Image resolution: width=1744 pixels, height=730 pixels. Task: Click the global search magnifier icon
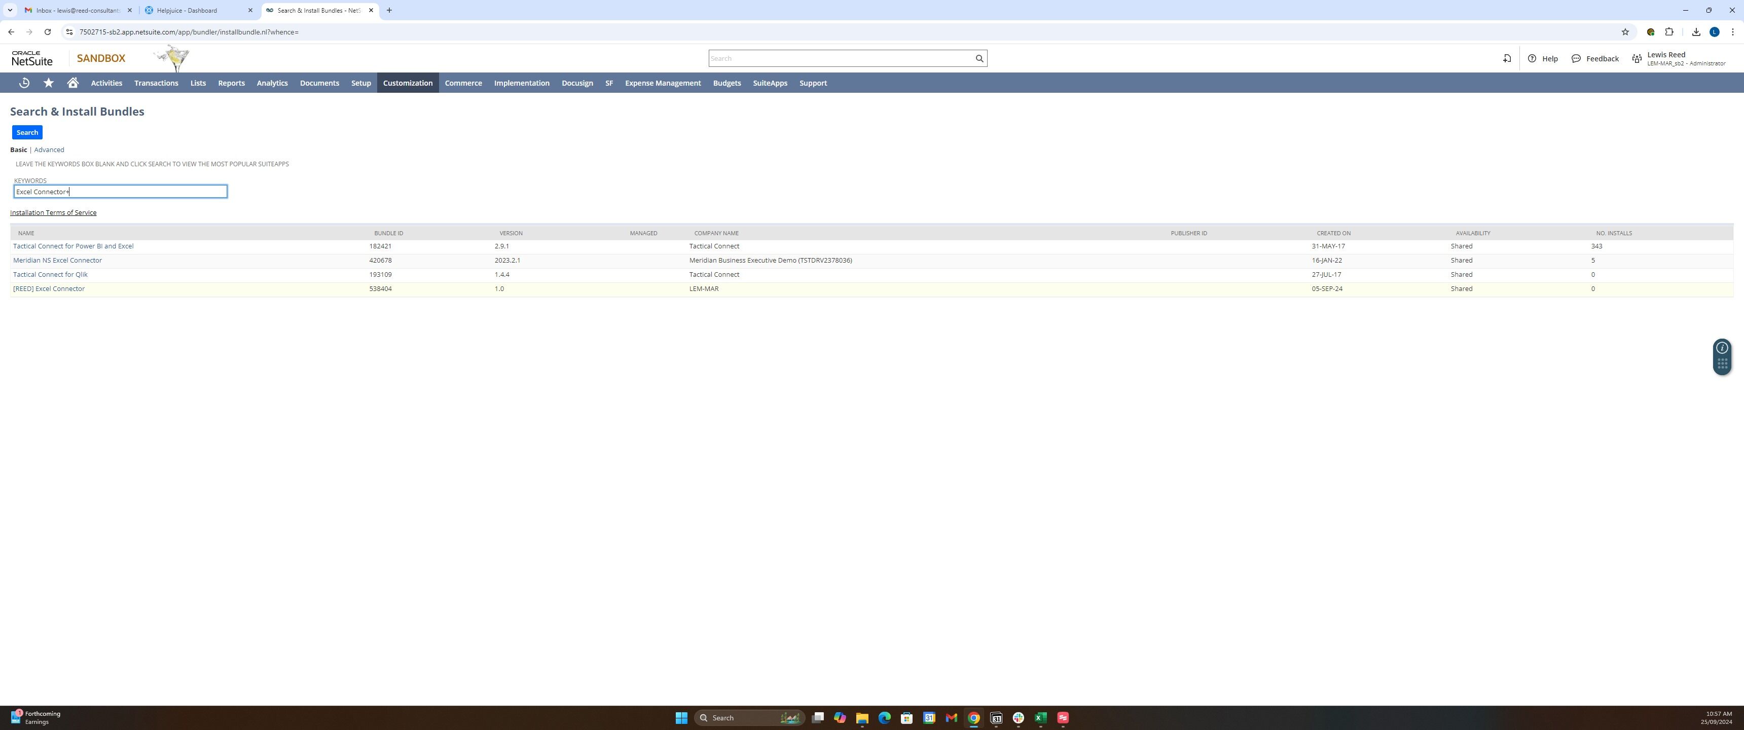click(979, 58)
